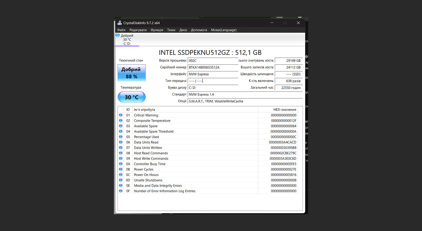Click the status orb for Data Units Read
The image size is (422, 231).
pos(121,142)
